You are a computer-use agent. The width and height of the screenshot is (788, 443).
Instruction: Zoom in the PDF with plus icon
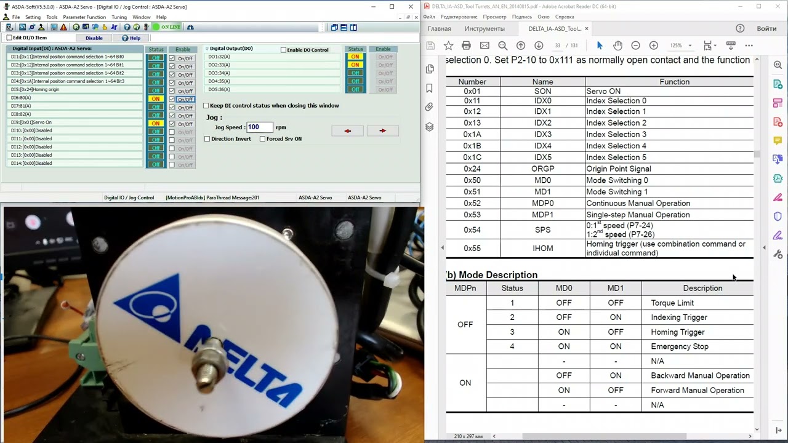click(654, 46)
